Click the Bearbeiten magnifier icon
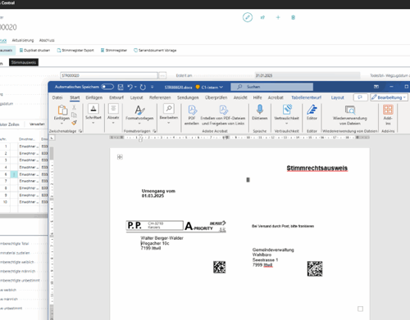410x320 pixels. click(169, 109)
